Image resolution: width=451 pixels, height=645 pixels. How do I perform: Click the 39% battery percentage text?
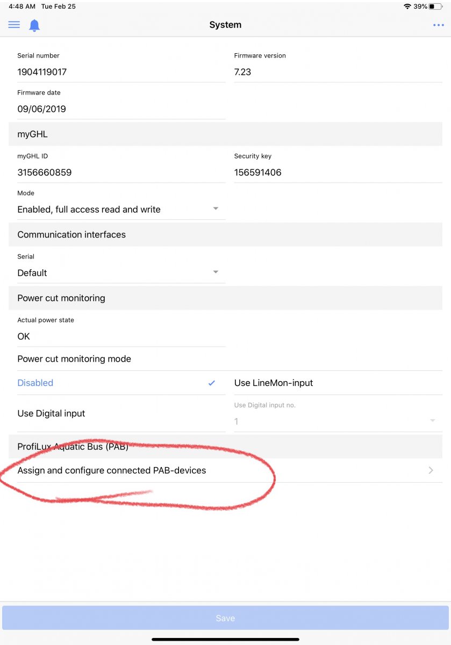click(420, 6)
